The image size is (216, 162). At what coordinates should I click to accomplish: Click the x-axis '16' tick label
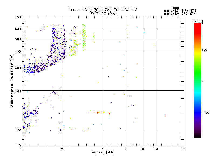tap(184, 149)
